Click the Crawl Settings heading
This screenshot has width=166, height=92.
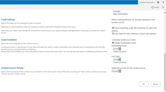8,20
